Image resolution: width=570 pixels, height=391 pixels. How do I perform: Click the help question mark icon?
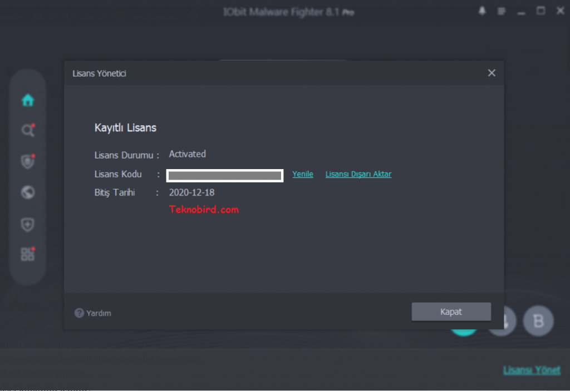point(79,313)
